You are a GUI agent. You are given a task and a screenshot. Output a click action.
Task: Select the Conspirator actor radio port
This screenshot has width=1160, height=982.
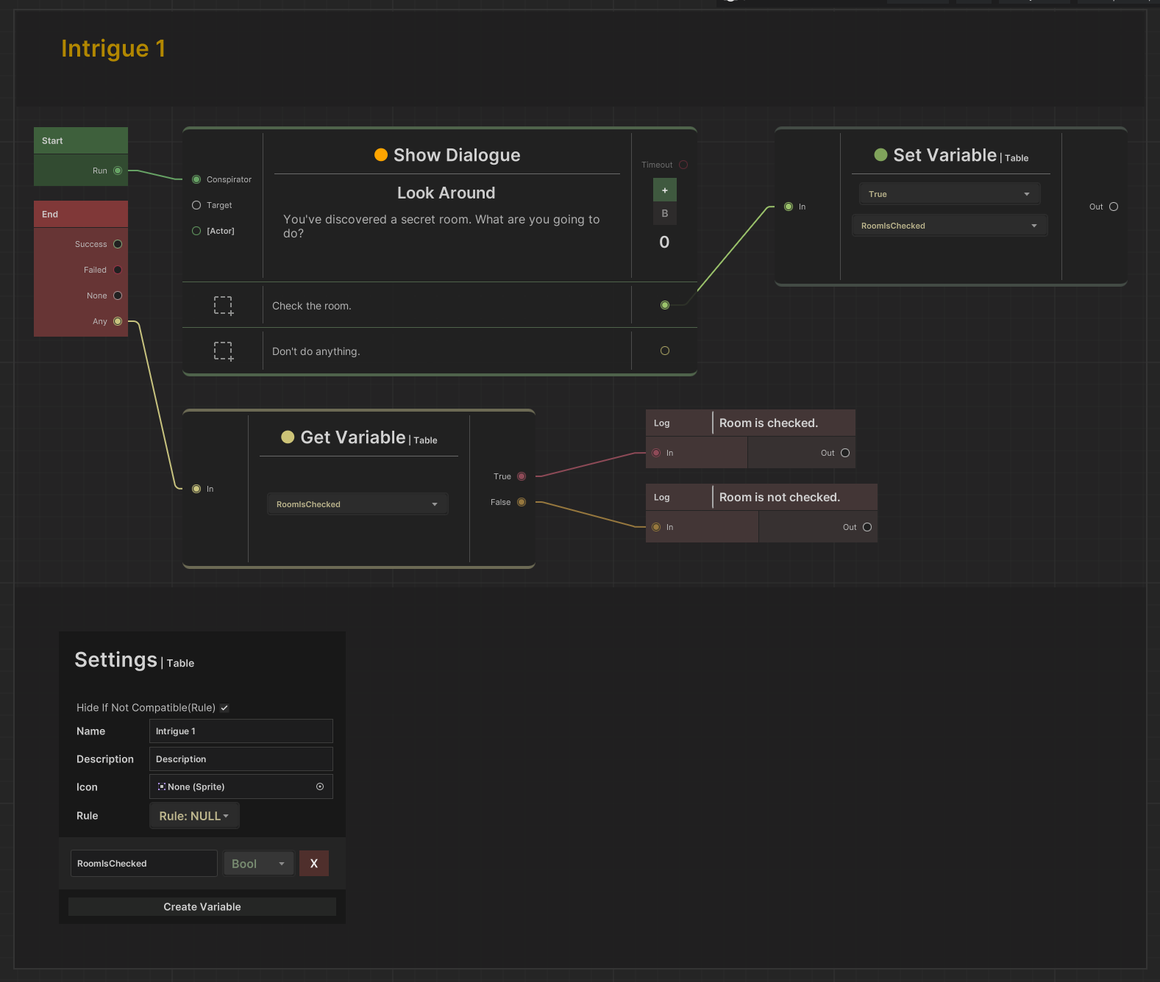tap(196, 179)
